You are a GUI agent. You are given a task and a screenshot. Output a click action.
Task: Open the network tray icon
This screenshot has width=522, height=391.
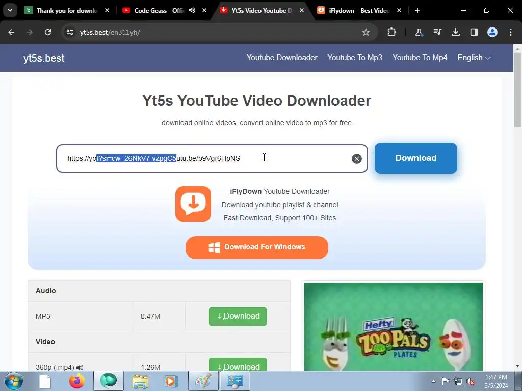pos(458,381)
